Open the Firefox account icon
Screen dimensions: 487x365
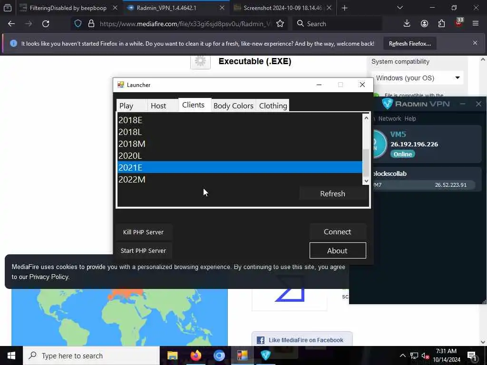[x=424, y=24]
